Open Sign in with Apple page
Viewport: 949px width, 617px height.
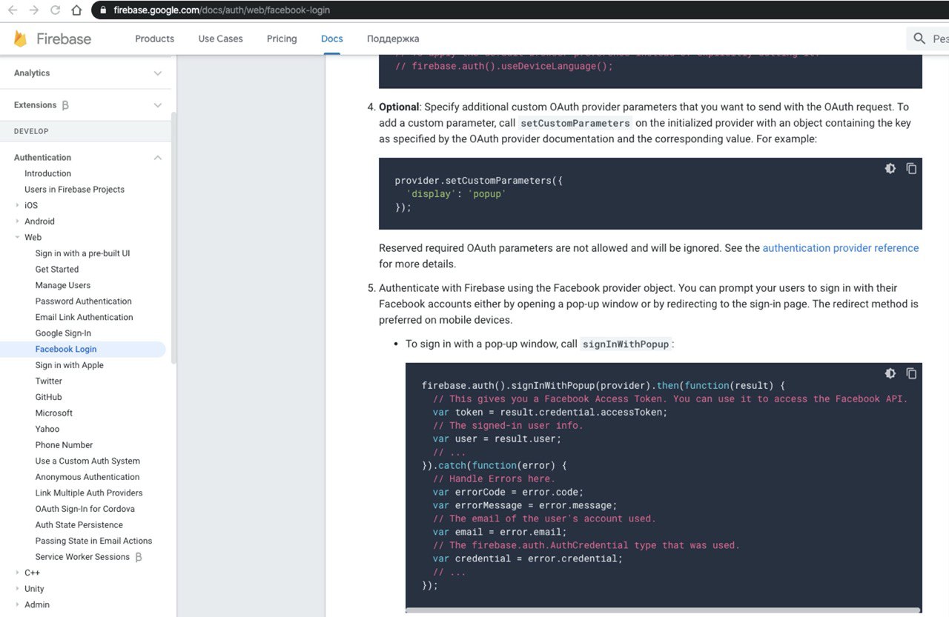70,365
